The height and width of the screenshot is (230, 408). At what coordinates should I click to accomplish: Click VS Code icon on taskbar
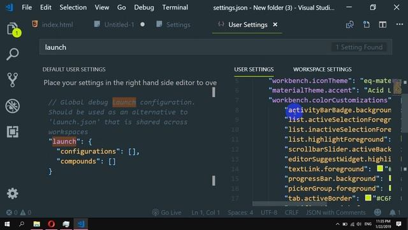click(x=81, y=224)
